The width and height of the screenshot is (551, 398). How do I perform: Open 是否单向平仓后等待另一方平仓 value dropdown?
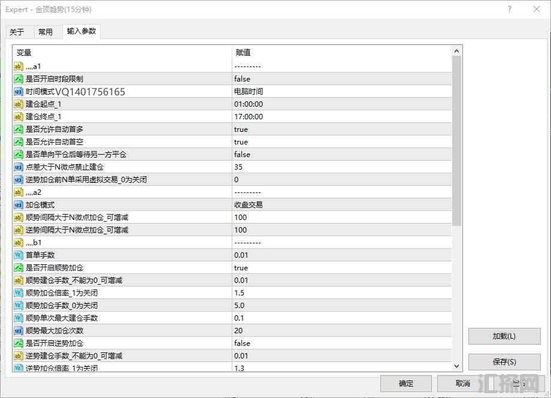coord(341,155)
